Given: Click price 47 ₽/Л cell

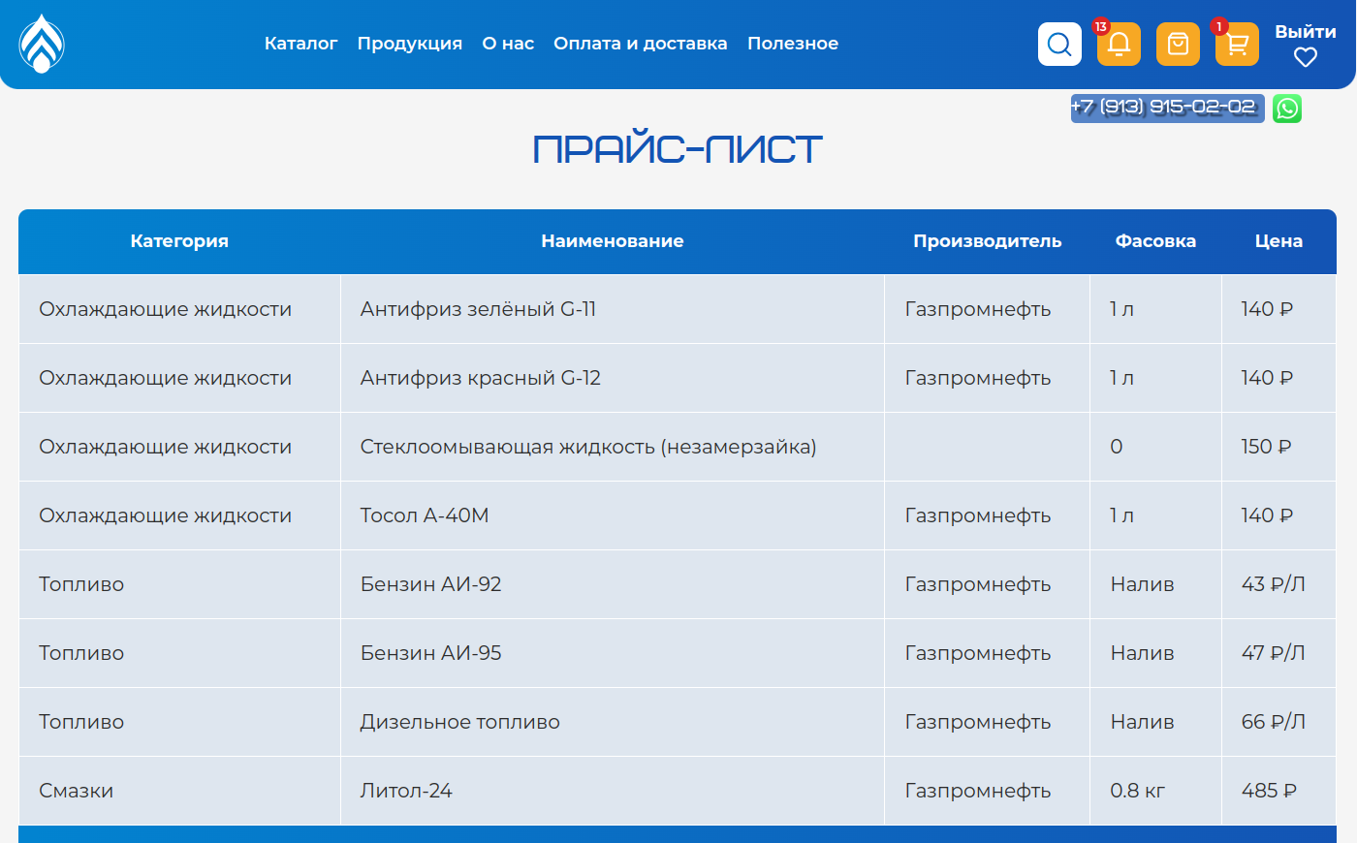Looking at the screenshot, I should click(x=1278, y=653).
